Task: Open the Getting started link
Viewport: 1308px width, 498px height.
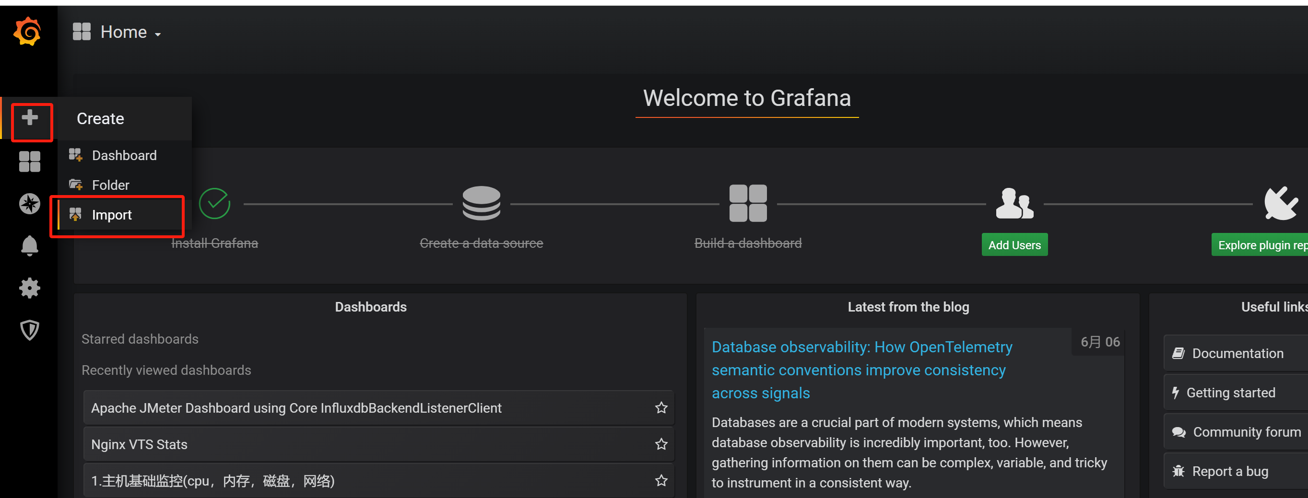Action: (1236, 393)
